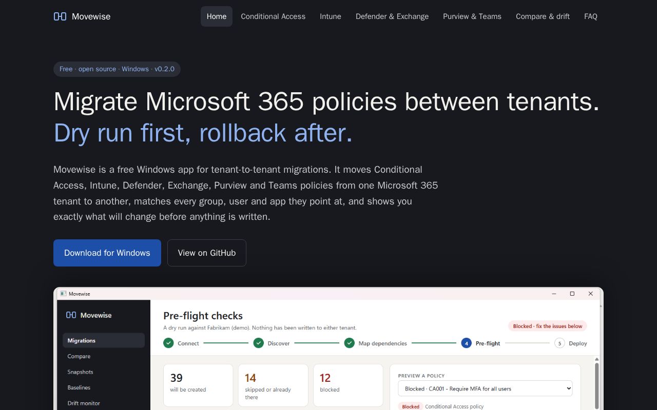Click the '12 blocked' card
Viewport: 657px width, 410px height.
[x=348, y=385]
